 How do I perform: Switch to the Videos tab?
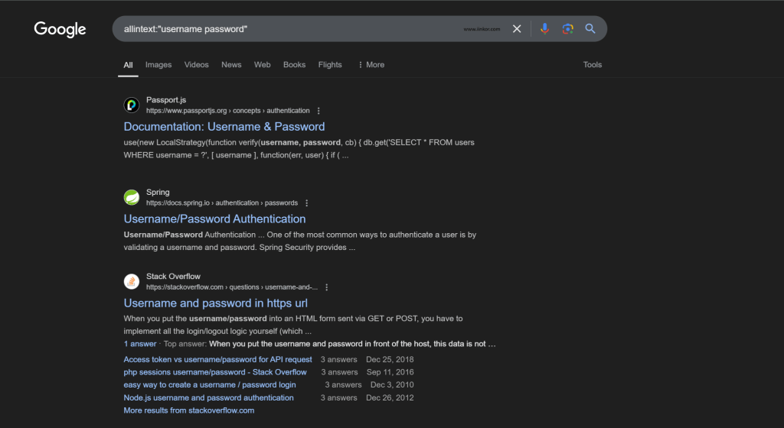[197, 65]
